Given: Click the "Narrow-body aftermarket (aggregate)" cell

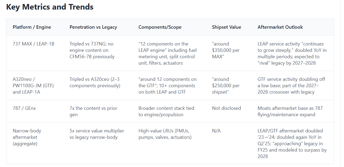Looking at the screenshot, I should pos(27,137).
